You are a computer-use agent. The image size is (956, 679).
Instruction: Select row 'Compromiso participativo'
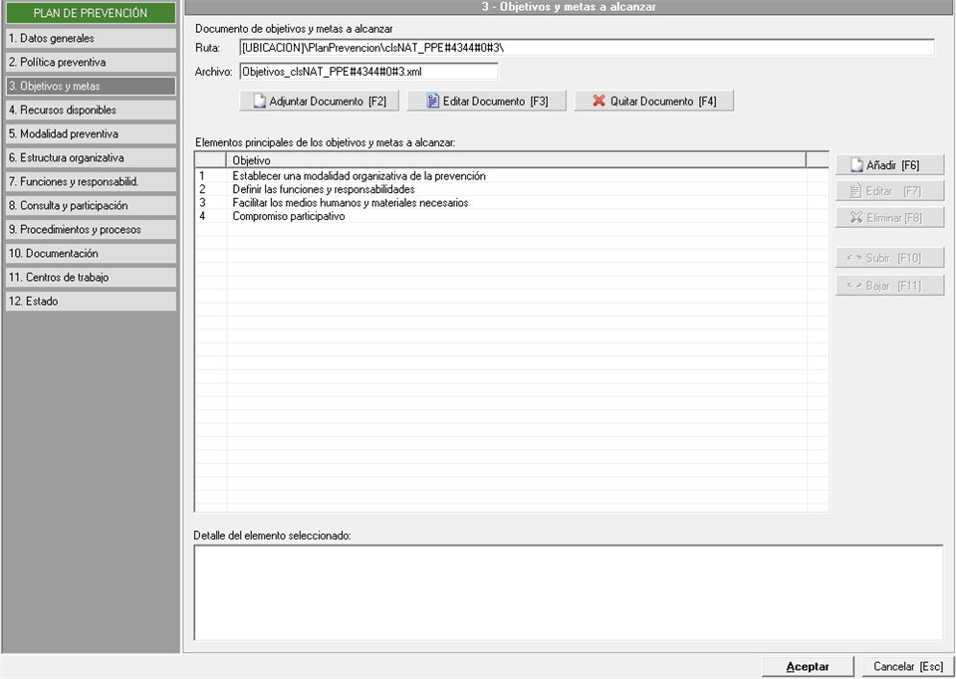pyautogui.click(x=512, y=216)
